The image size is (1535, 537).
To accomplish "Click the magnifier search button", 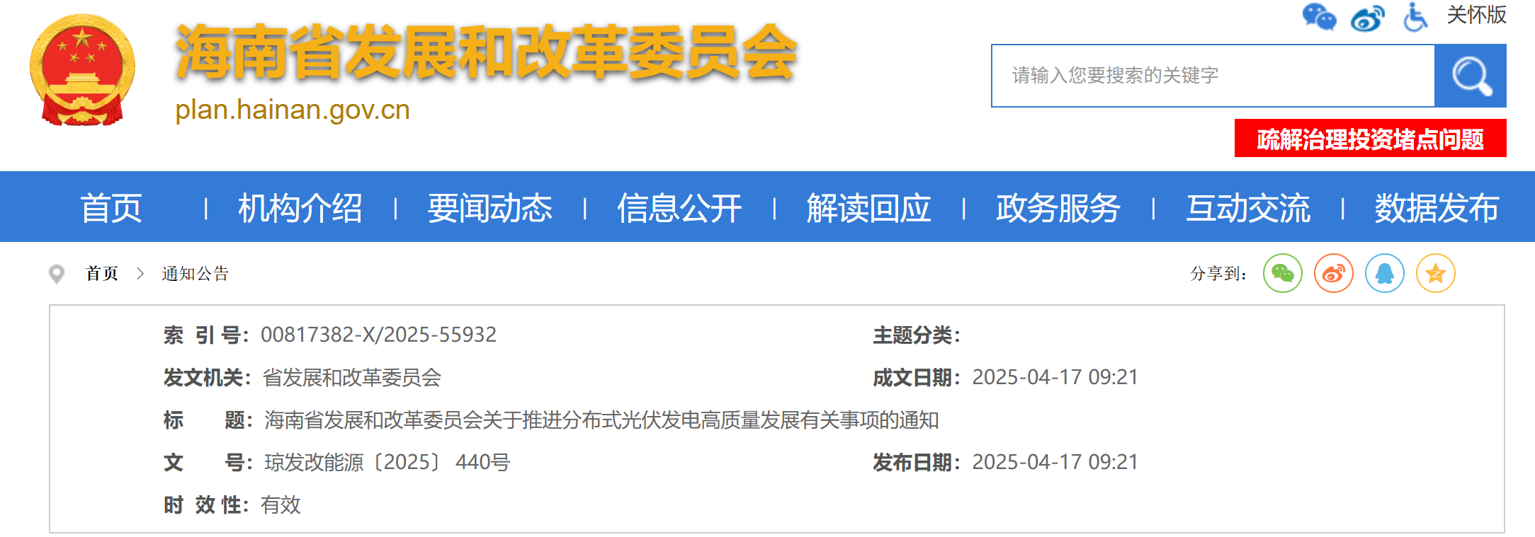I will tap(1470, 76).
